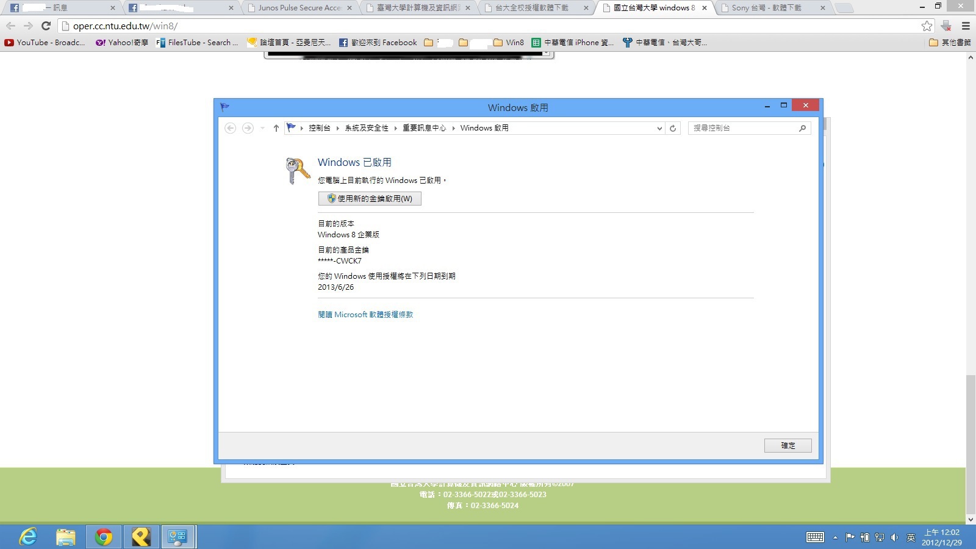
Task: Click back arrow in Windows 啟用 window
Action: [x=230, y=128]
